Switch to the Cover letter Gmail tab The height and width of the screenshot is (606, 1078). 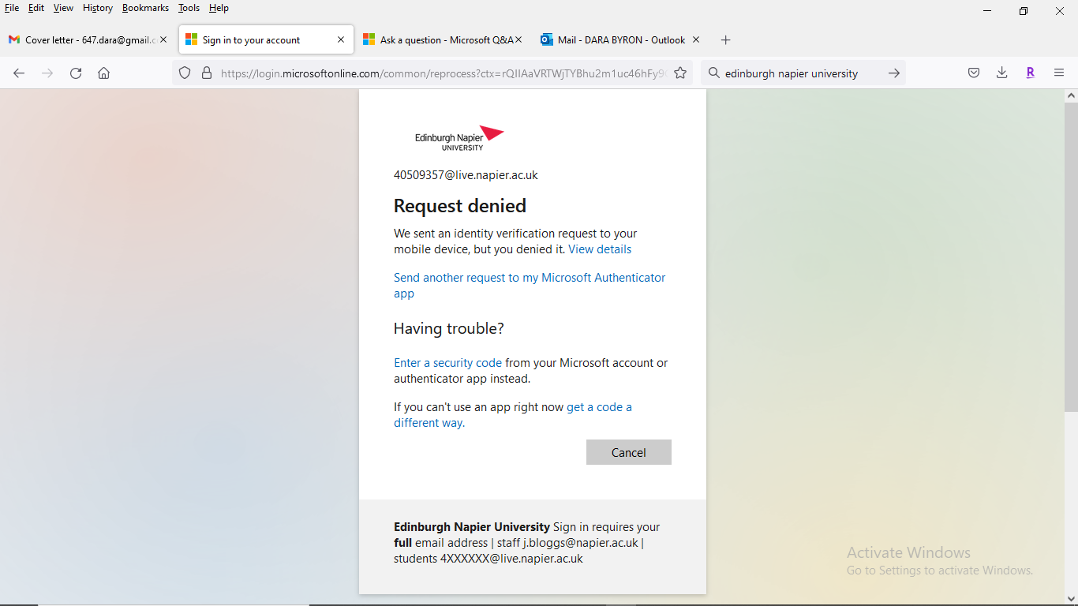(x=87, y=38)
